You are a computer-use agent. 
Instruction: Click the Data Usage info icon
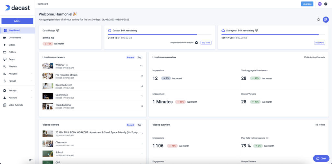[58, 30]
